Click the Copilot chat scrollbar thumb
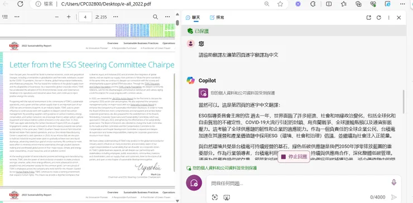This screenshot has height=203, width=413. [x=404, y=101]
